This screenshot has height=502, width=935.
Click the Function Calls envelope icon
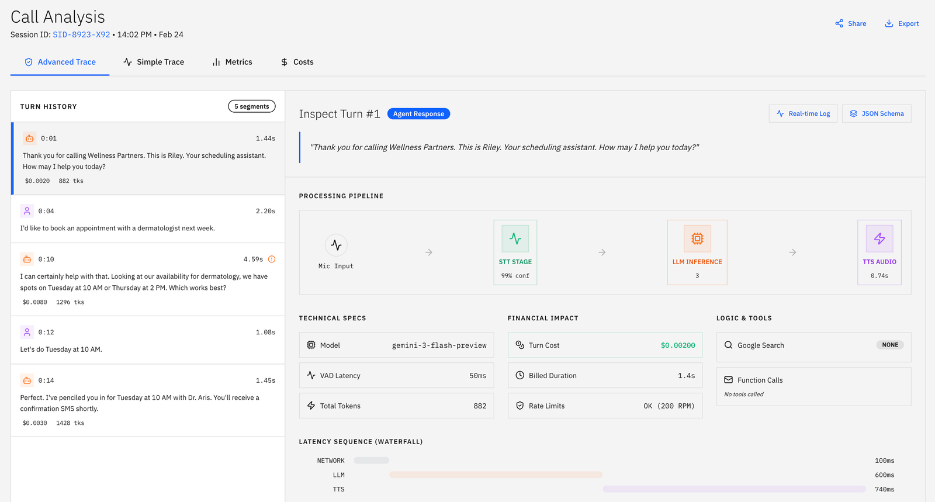click(x=729, y=380)
